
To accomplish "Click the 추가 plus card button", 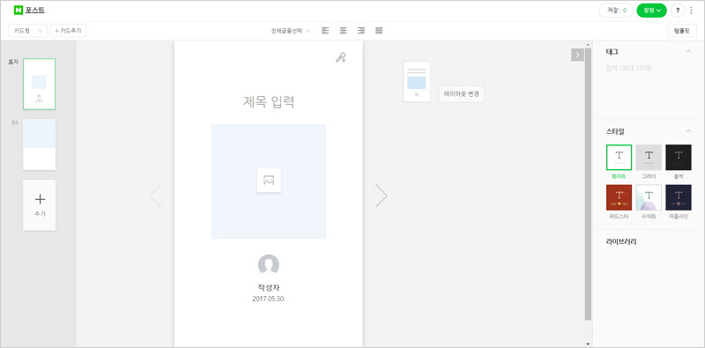I will pos(39,205).
